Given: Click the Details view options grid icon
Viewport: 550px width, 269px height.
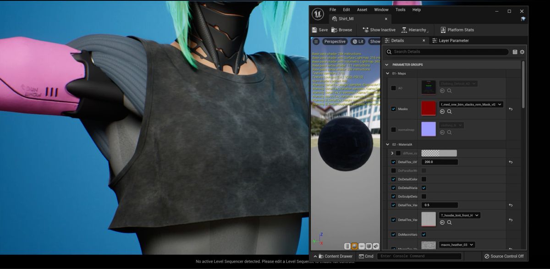Looking at the screenshot, I should pyautogui.click(x=514, y=52).
